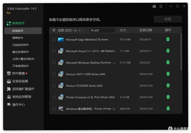191x133 pixels.
Task: Sort by the 大小 column header
Action: [123, 30]
